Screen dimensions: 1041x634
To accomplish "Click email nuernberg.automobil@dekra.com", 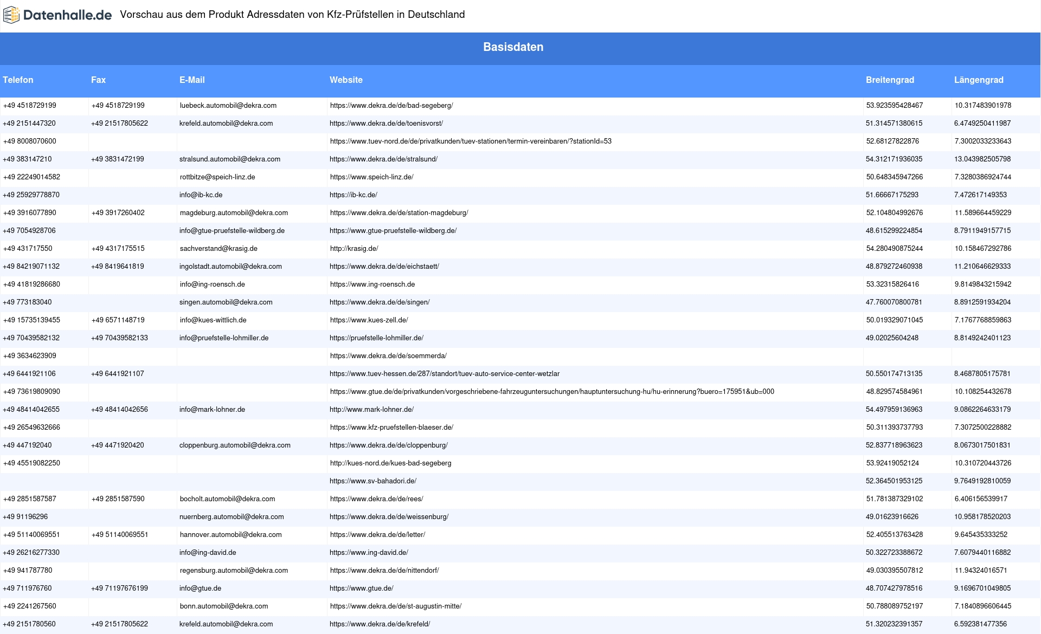I will (x=232, y=517).
